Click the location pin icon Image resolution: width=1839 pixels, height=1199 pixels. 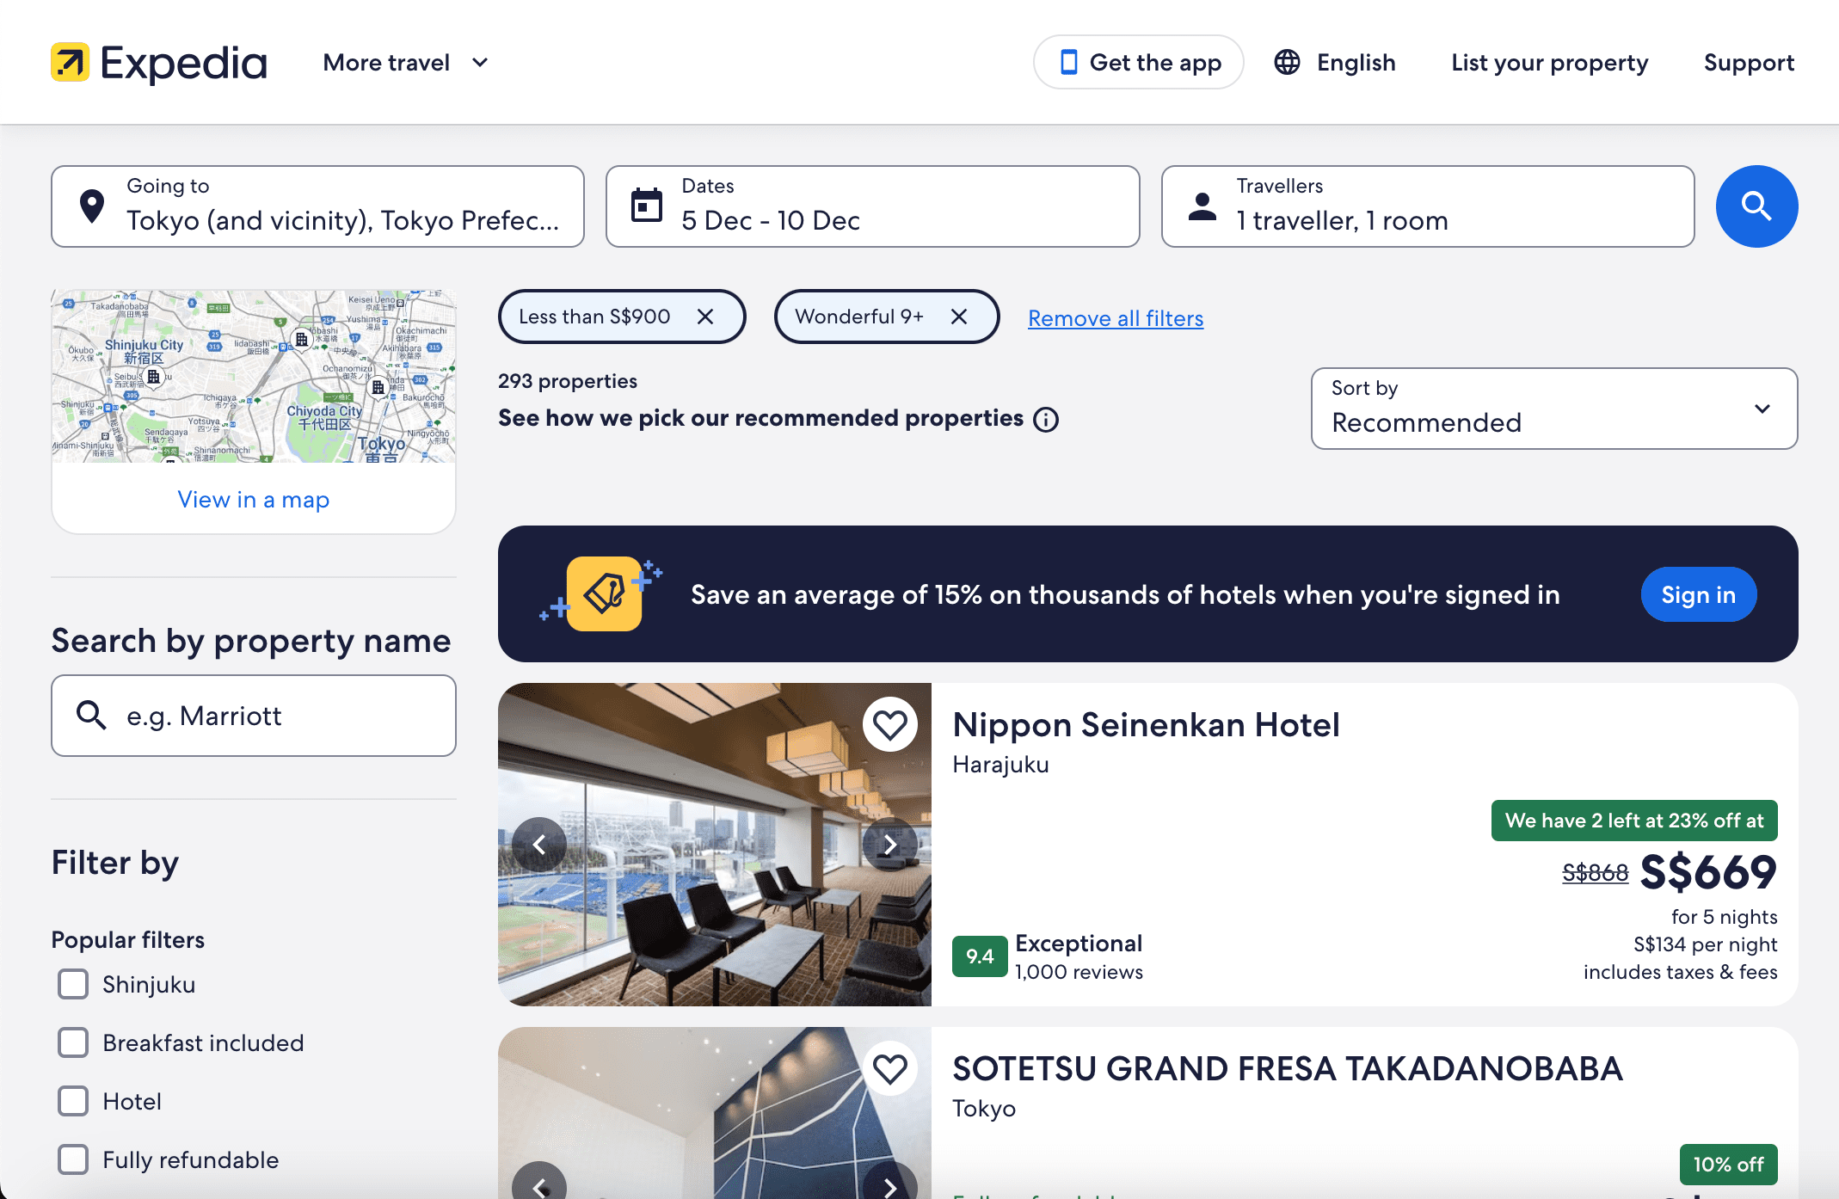click(x=92, y=206)
